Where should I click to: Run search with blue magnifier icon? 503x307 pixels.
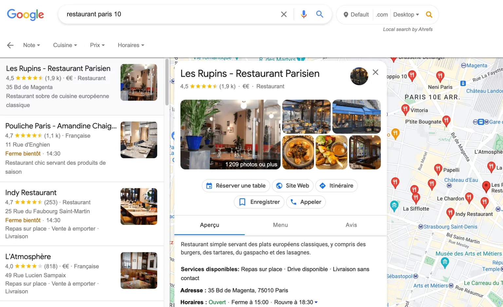320,14
